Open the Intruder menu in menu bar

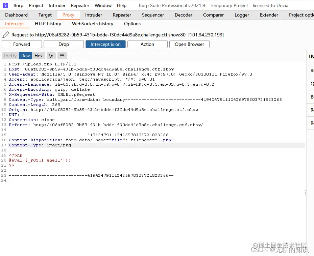point(57,5)
